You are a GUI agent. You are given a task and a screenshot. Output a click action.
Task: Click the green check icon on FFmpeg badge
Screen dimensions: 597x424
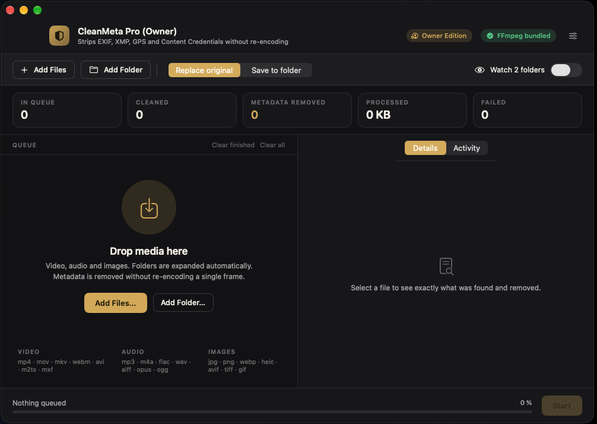[x=490, y=36]
